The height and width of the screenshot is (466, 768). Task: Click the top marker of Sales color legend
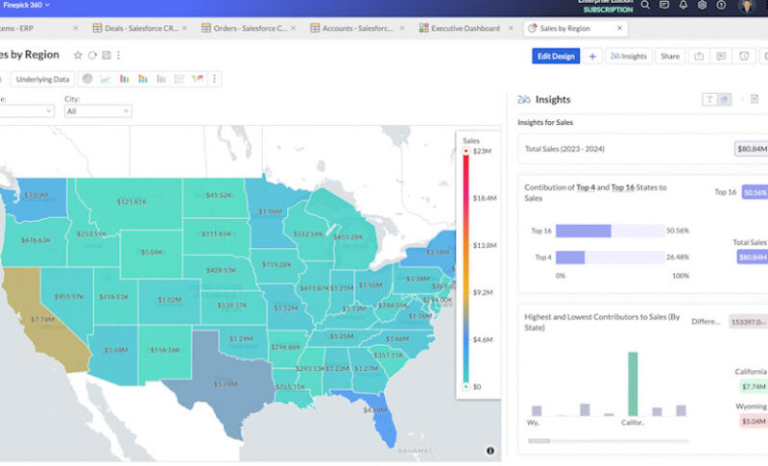pos(466,151)
